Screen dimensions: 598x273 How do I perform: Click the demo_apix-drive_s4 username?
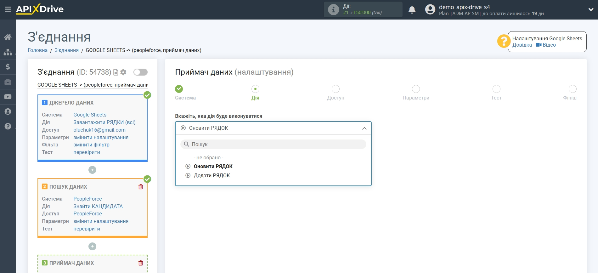tap(465, 7)
